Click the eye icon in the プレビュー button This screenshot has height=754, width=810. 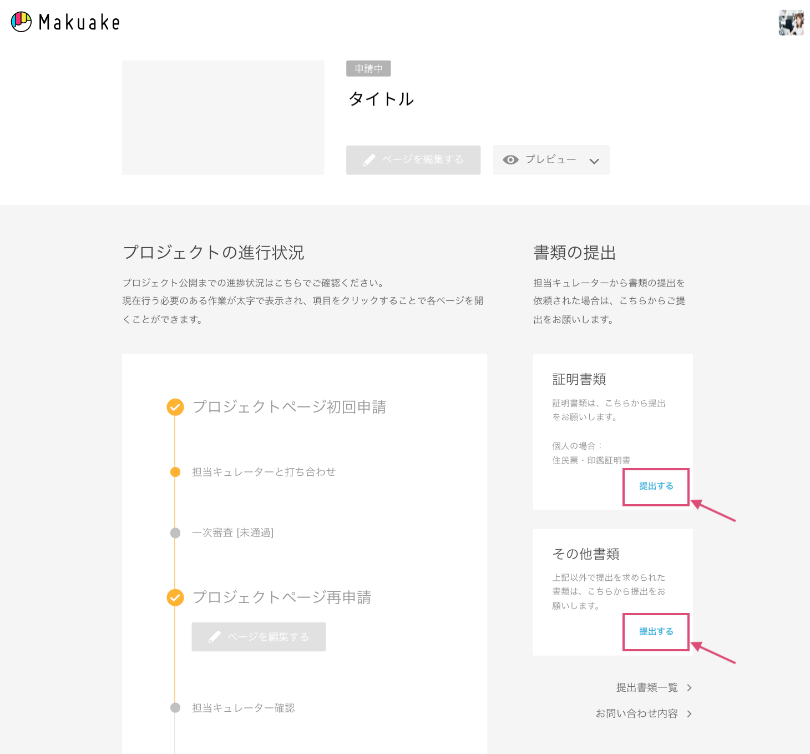511,159
